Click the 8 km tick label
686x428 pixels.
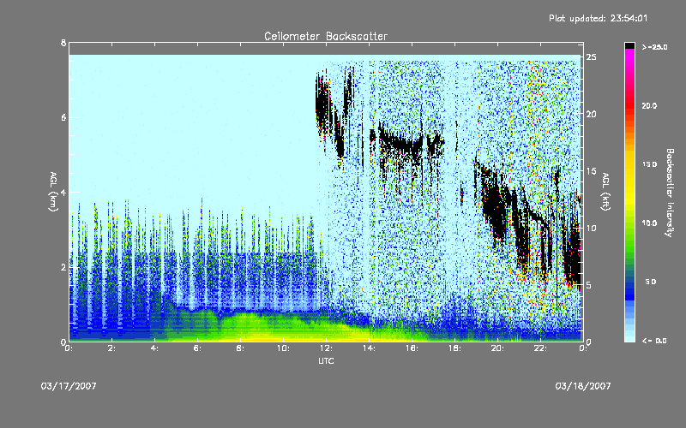click(63, 43)
